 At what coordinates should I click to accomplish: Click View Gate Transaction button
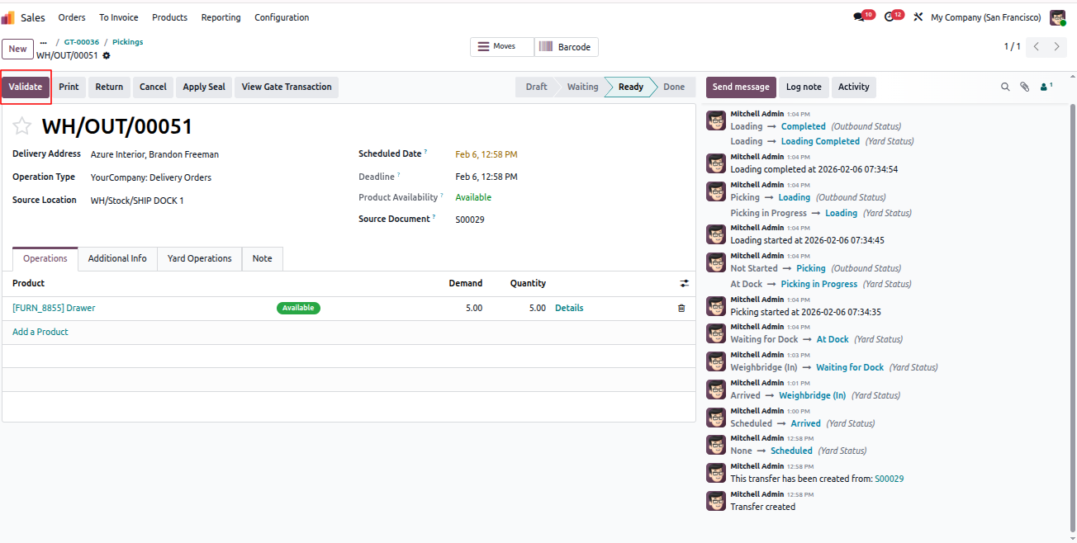click(287, 87)
